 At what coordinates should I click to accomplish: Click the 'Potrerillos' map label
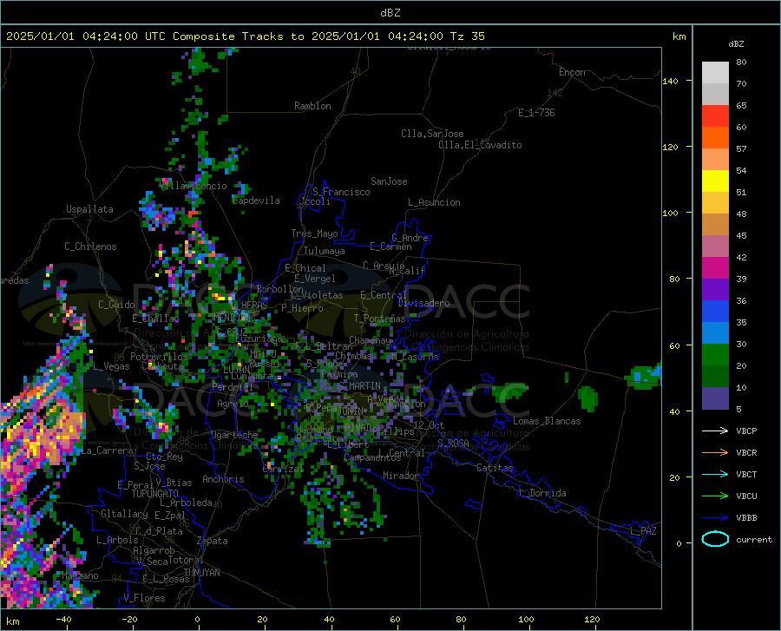click(159, 357)
